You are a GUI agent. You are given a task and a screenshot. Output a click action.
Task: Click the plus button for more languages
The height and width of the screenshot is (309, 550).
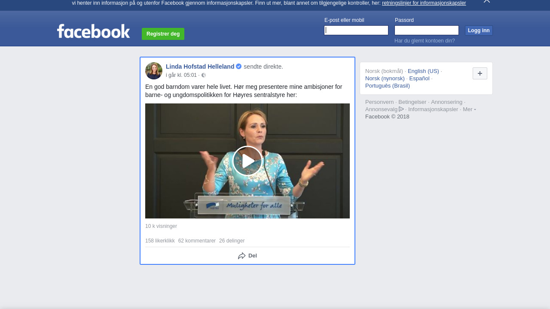point(480,73)
